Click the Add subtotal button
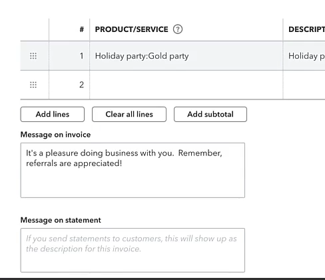Screen dimensions: 325x280 (x=210, y=114)
